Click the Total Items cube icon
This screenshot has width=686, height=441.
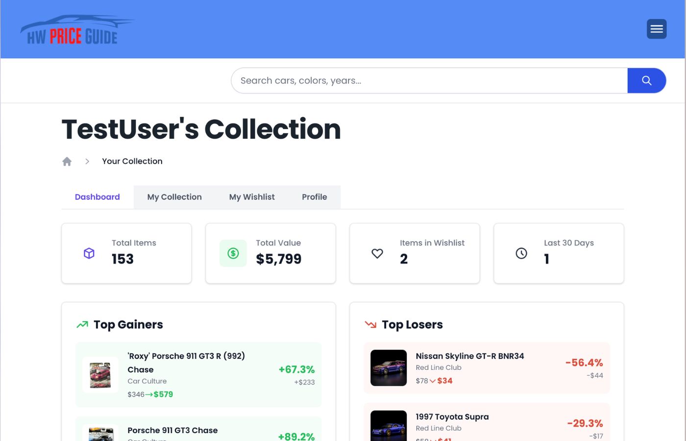point(89,253)
